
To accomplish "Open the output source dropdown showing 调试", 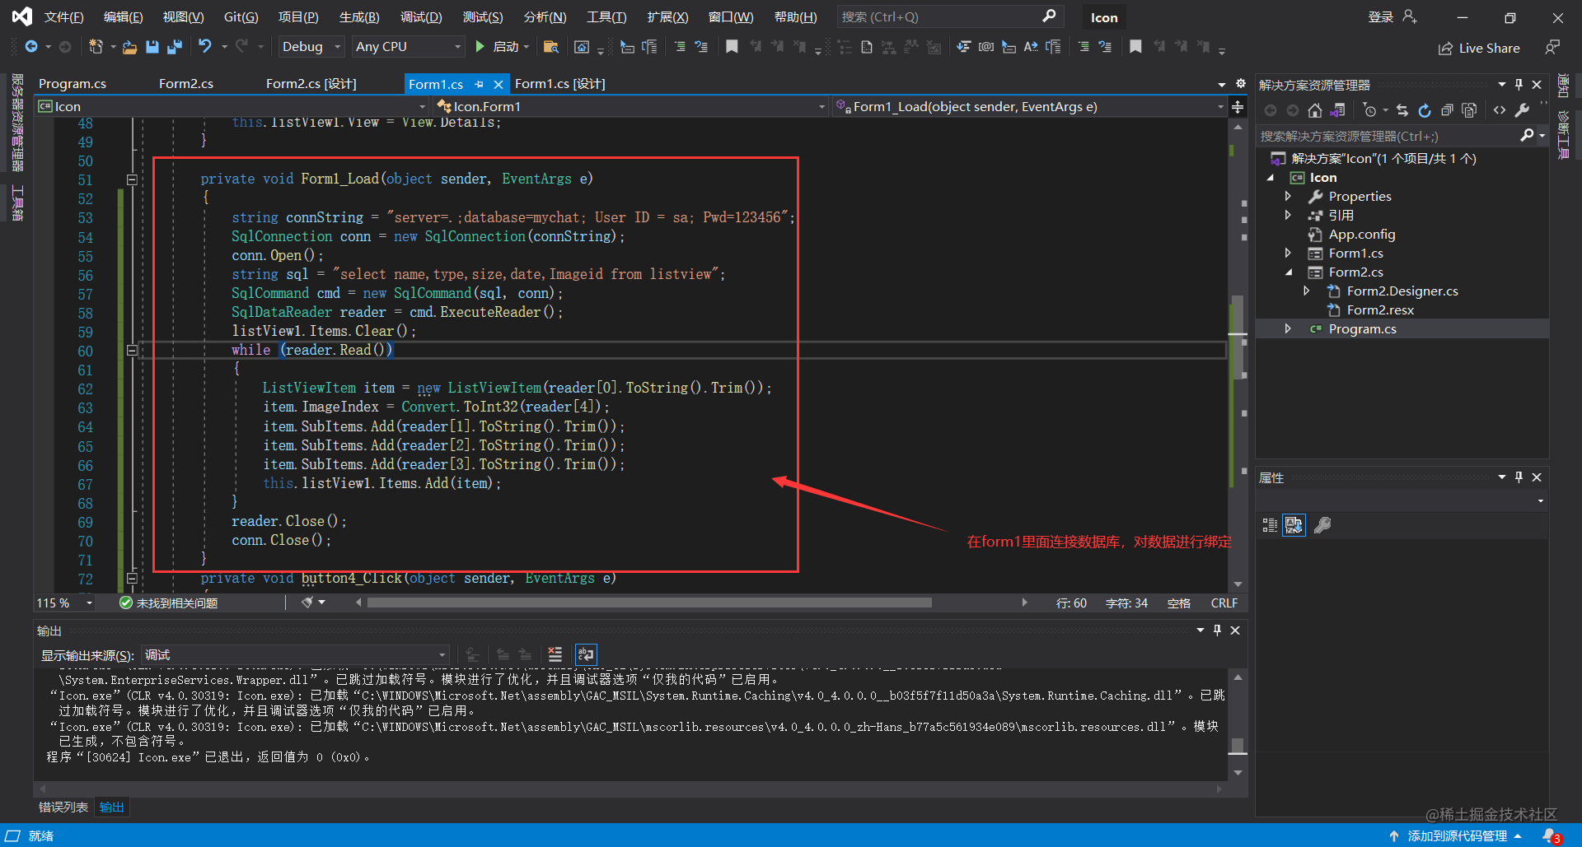I will 295,655.
